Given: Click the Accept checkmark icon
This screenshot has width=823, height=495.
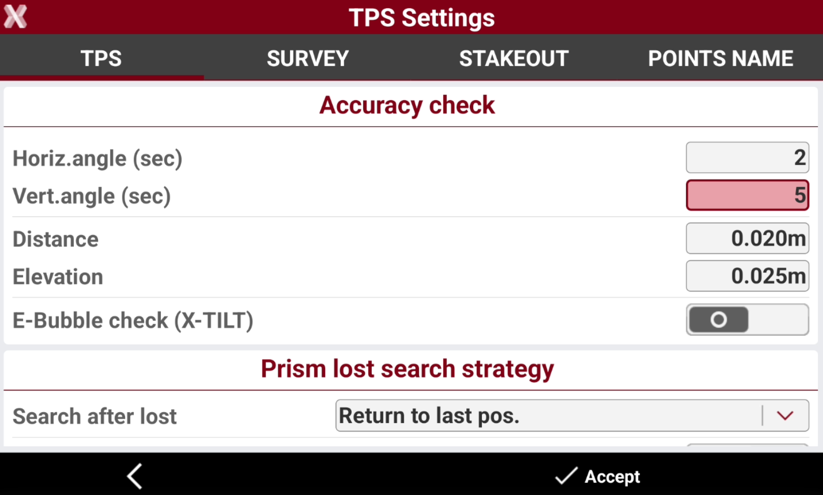Looking at the screenshot, I should tap(566, 475).
